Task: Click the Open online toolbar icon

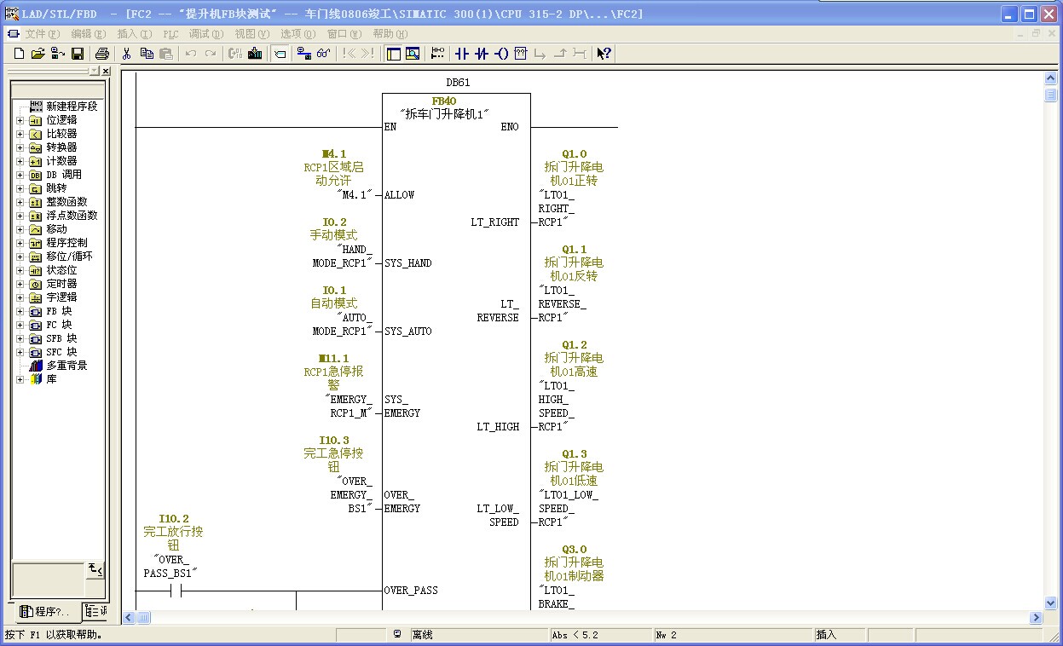Action: [58, 54]
